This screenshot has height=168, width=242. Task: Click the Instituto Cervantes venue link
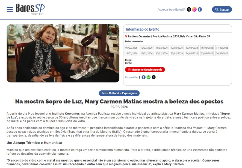[x=139, y=36]
